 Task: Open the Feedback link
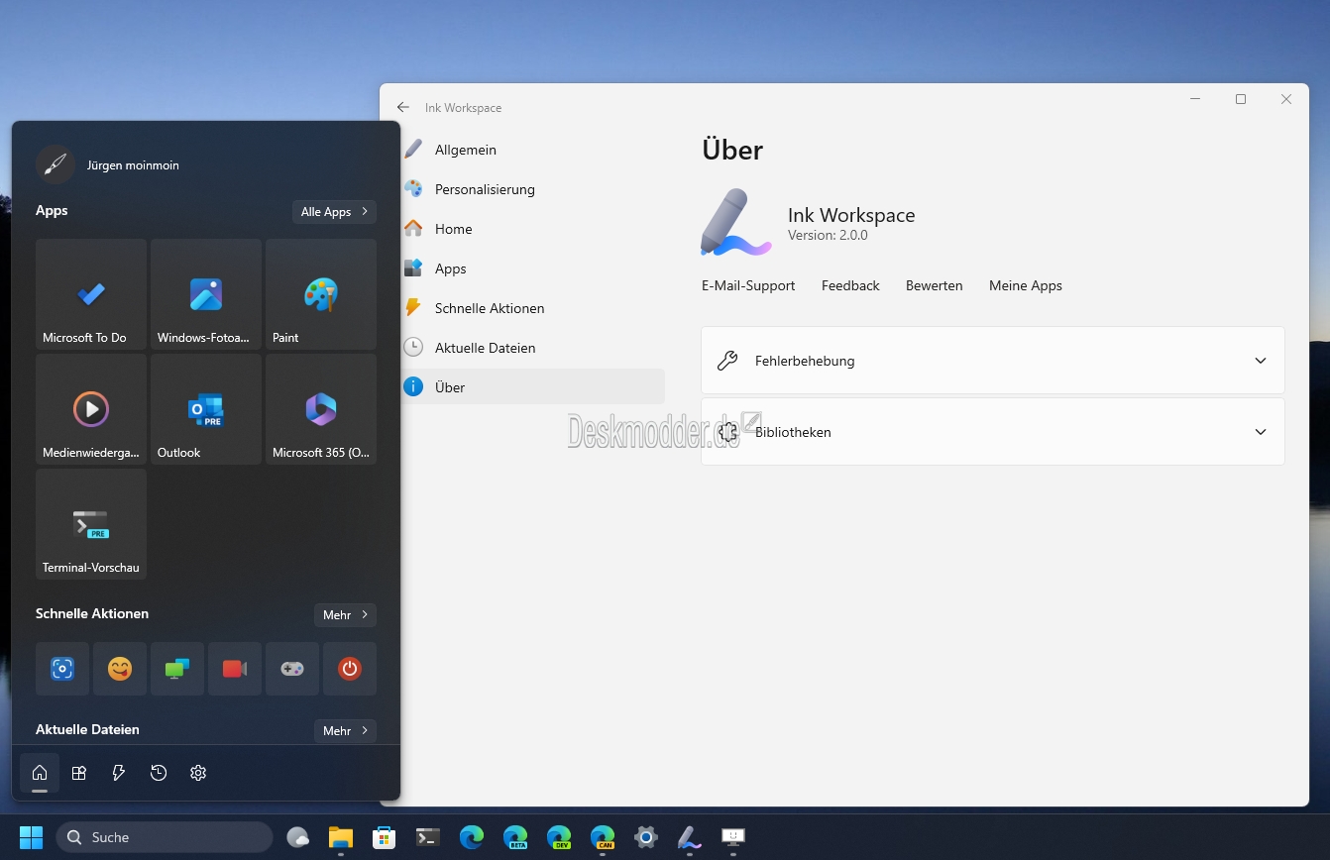850,285
